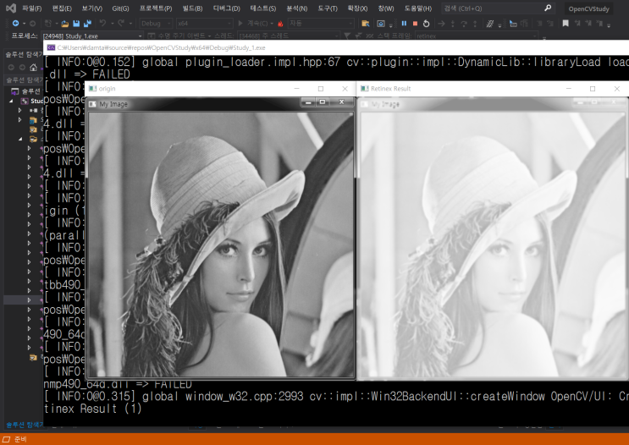Open the 도구(T) menu
This screenshot has width=629, height=445.
click(x=328, y=8)
